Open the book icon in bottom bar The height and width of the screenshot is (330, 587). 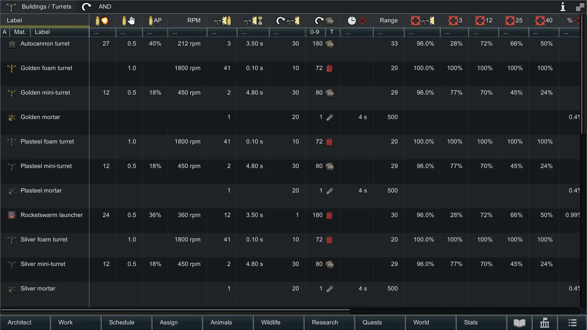tap(520, 323)
